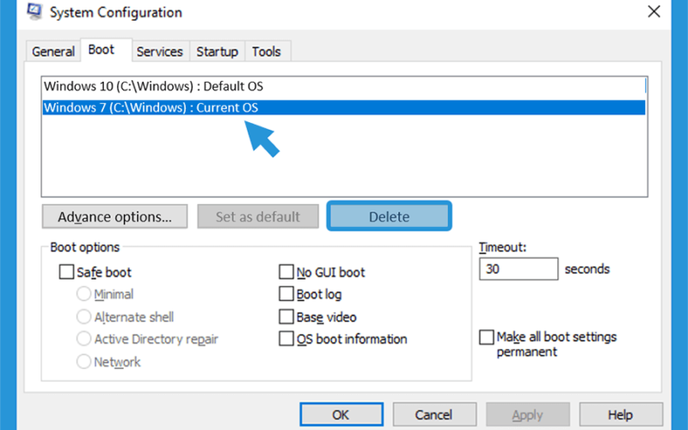Close the System Configuration window
The height and width of the screenshot is (430, 688).
(x=654, y=11)
